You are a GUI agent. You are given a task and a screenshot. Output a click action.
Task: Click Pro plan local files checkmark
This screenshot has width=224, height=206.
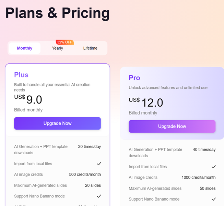coord(213,167)
